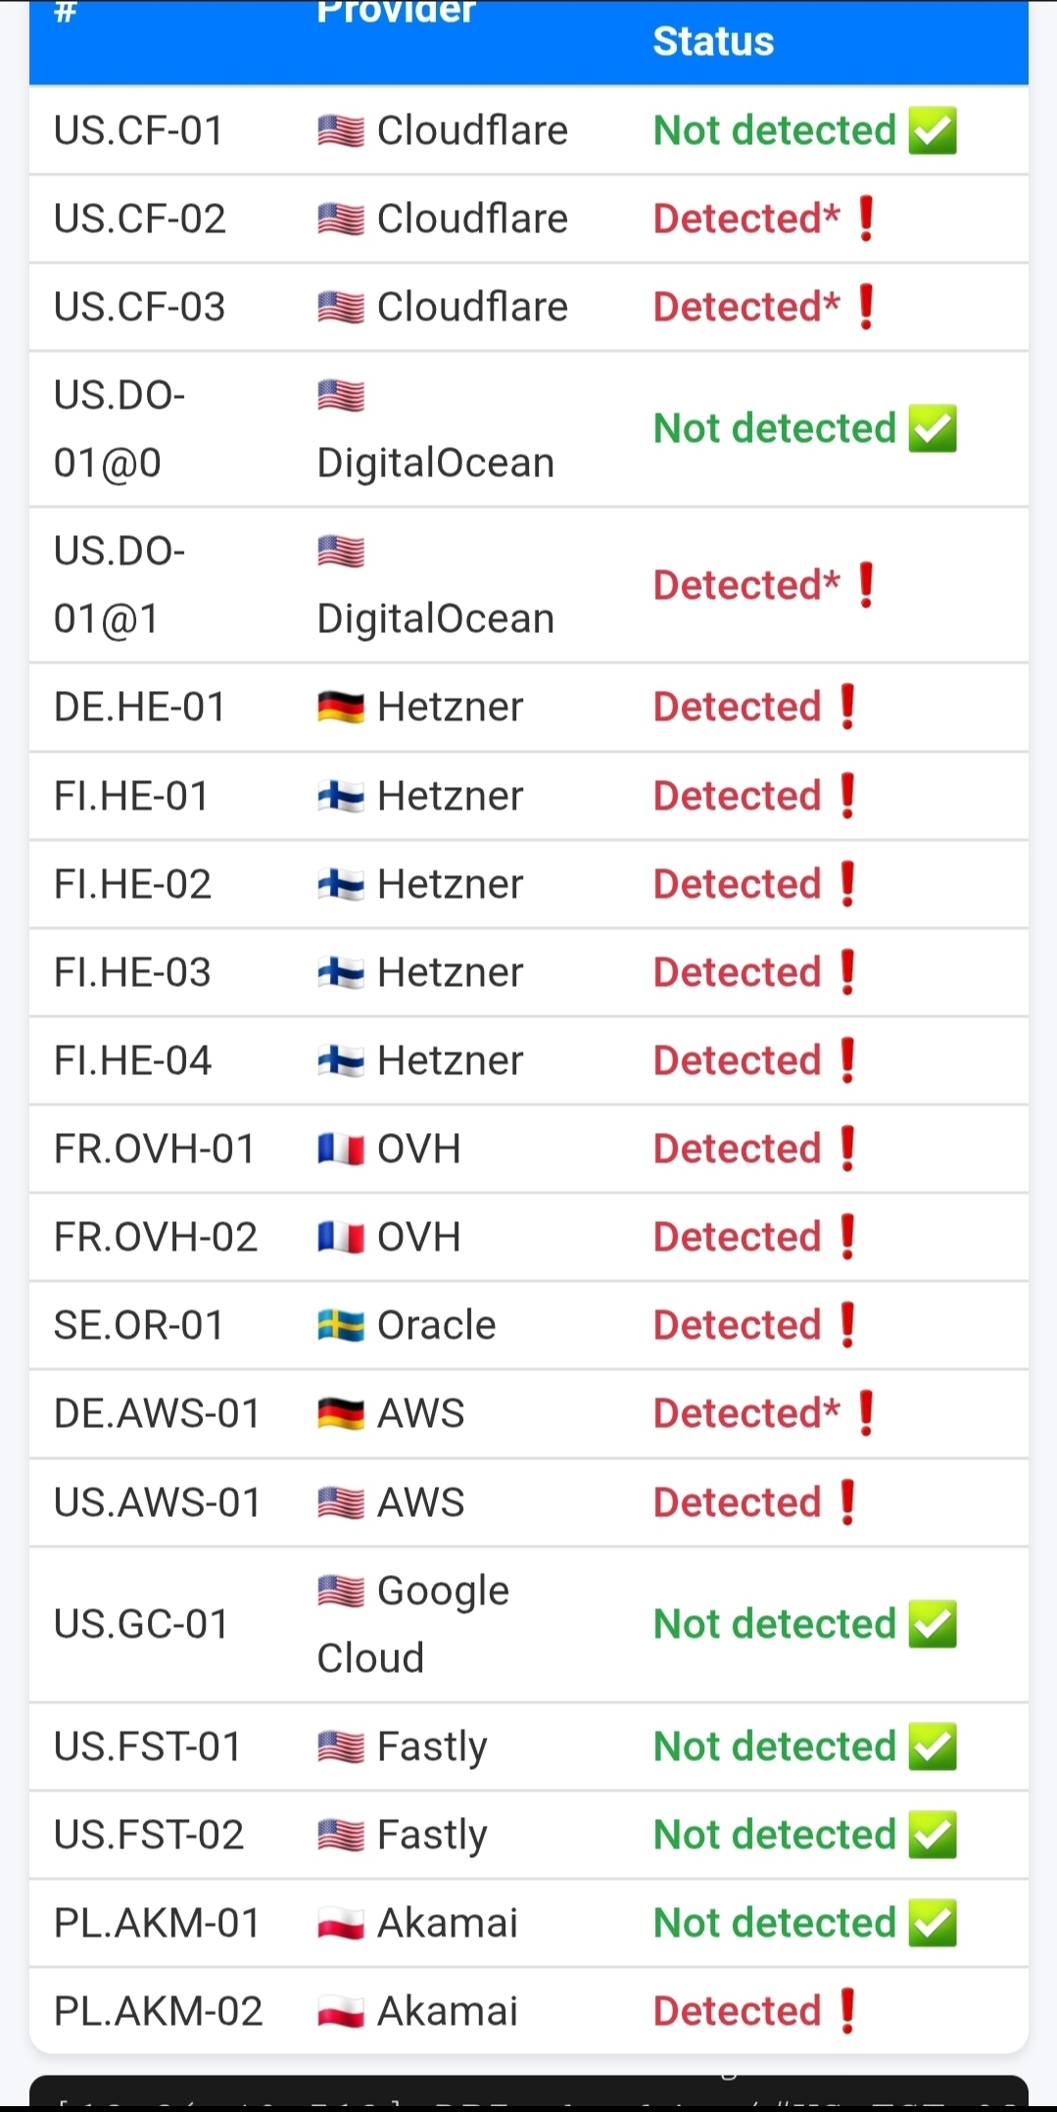1057x2112 pixels.
Task: Select the US.AWS-01 server identifier
Action: pos(158,1502)
